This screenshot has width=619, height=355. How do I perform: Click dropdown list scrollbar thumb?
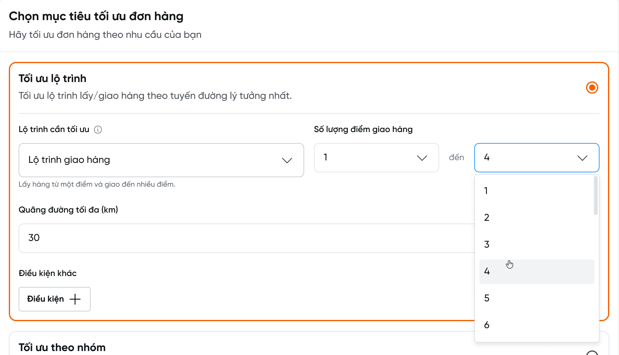[x=596, y=196]
